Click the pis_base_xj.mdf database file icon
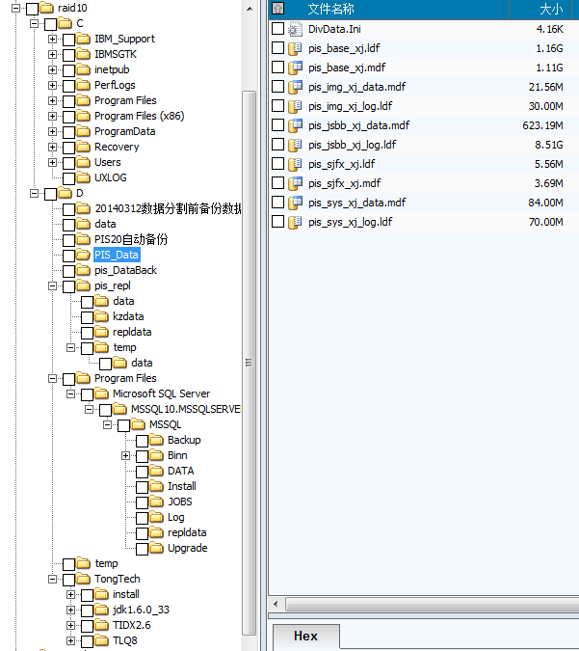Image resolution: width=579 pixels, height=651 pixels. [x=296, y=68]
